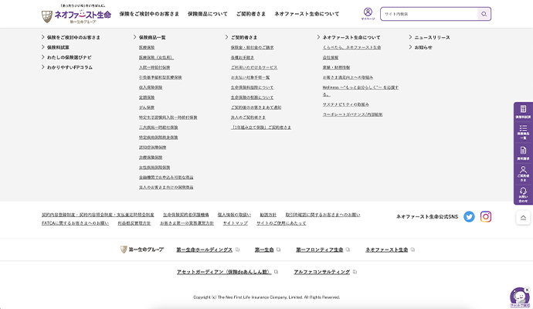Open ご契約者さま in the top navigation
533x309 pixels.
(251, 14)
